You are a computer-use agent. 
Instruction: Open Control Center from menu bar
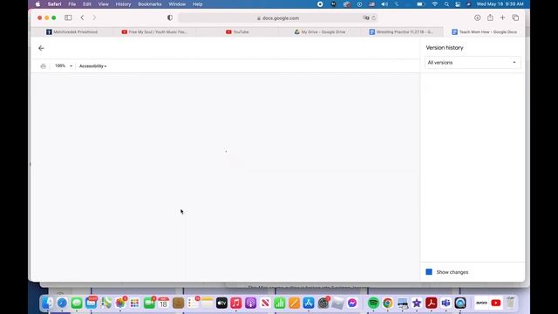tap(458, 4)
